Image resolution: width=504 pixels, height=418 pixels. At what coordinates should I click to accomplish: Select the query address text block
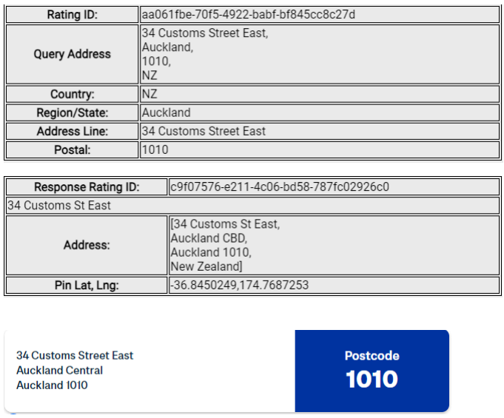(205, 54)
